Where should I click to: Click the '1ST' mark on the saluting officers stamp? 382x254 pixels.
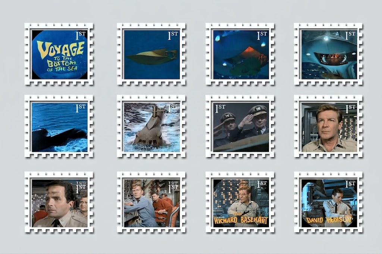coord(220,108)
